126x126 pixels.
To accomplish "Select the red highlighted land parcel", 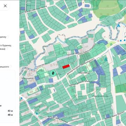I will [66, 66].
